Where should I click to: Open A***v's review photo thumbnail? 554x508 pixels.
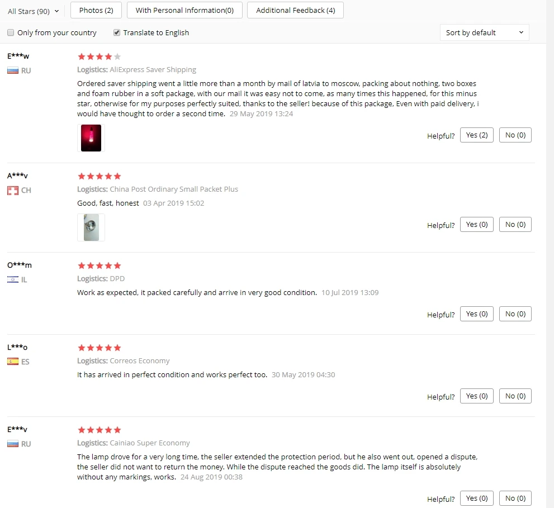(91, 227)
